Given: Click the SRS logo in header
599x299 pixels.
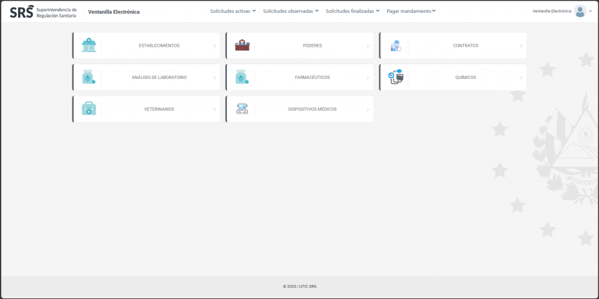Looking at the screenshot, I should (x=22, y=12).
